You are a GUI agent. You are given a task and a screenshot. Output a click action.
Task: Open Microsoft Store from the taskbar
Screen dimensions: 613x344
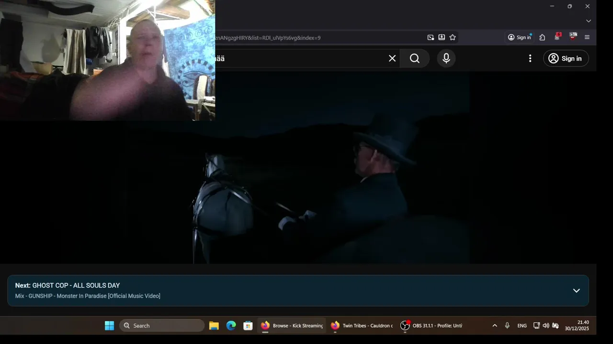click(248, 325)
